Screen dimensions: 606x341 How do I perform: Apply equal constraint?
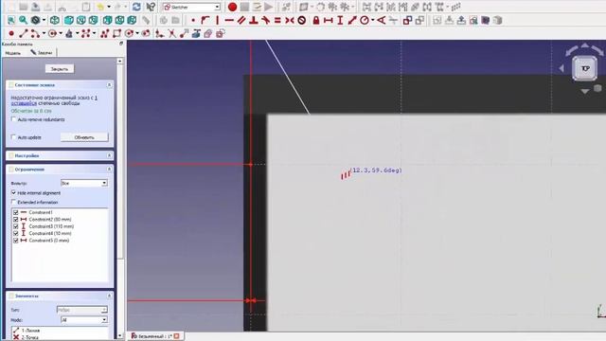click(x=277, y=20)
